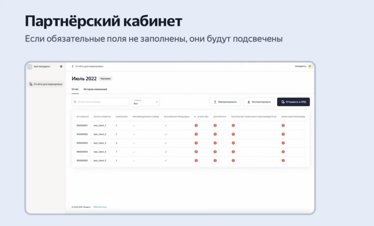This screenshot has height=226, width=374.
Task: Click Контрагент error icon for test_client_3
Action: tap(215, 143)
